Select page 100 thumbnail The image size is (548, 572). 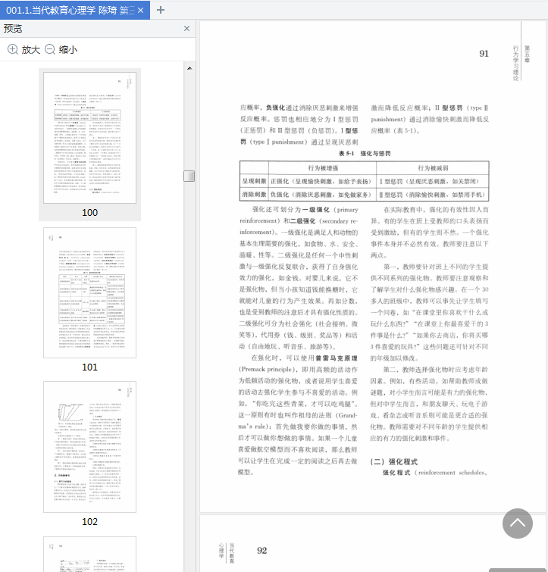pos(89,138)
